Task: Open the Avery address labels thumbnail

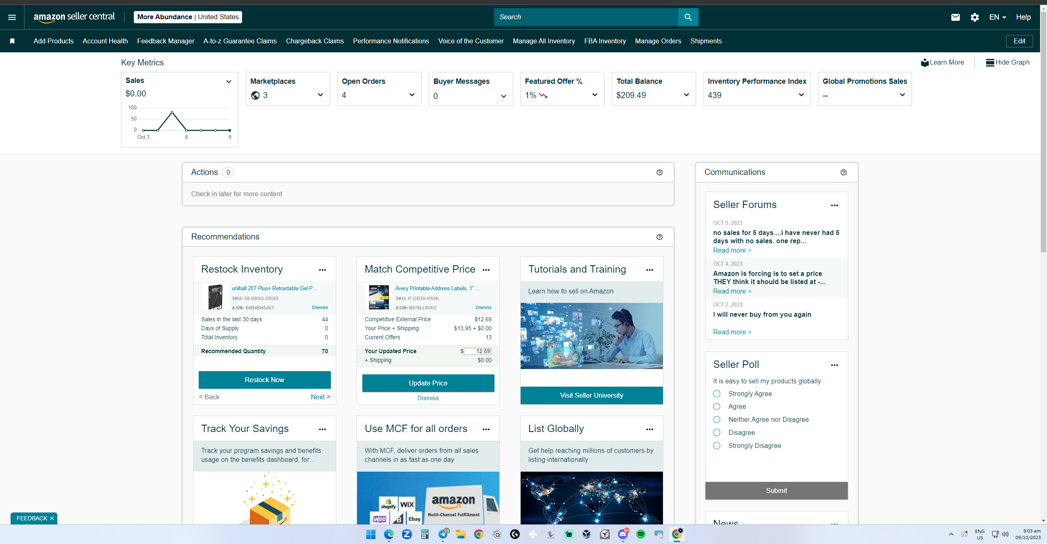Action: coord(379,297)
